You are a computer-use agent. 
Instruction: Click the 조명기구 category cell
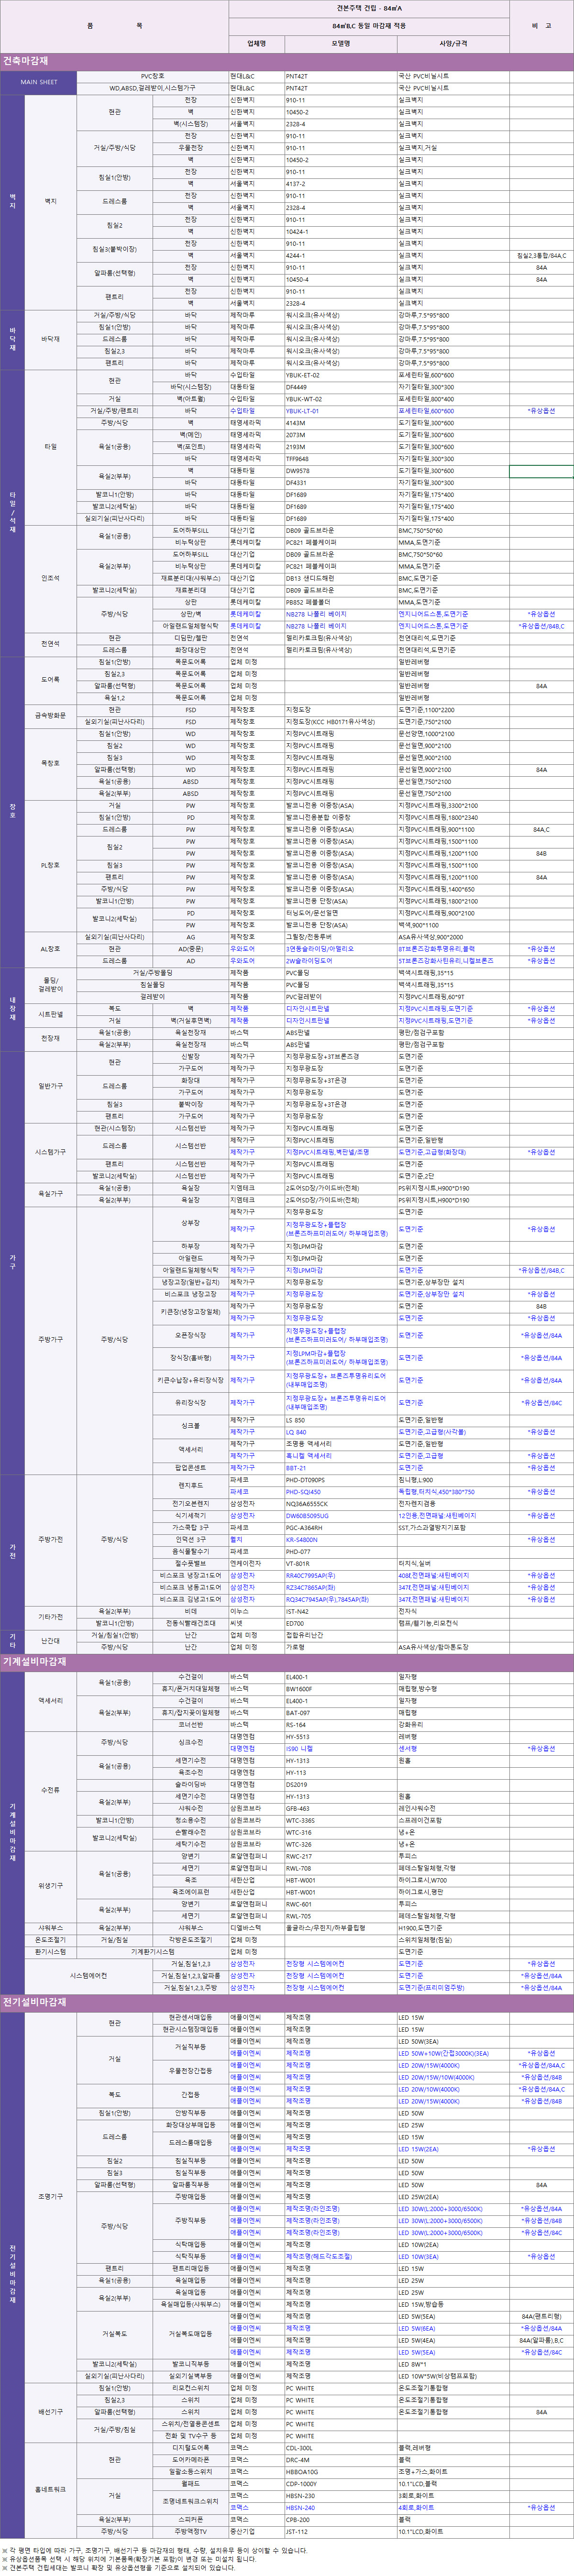coord(51,2197)
